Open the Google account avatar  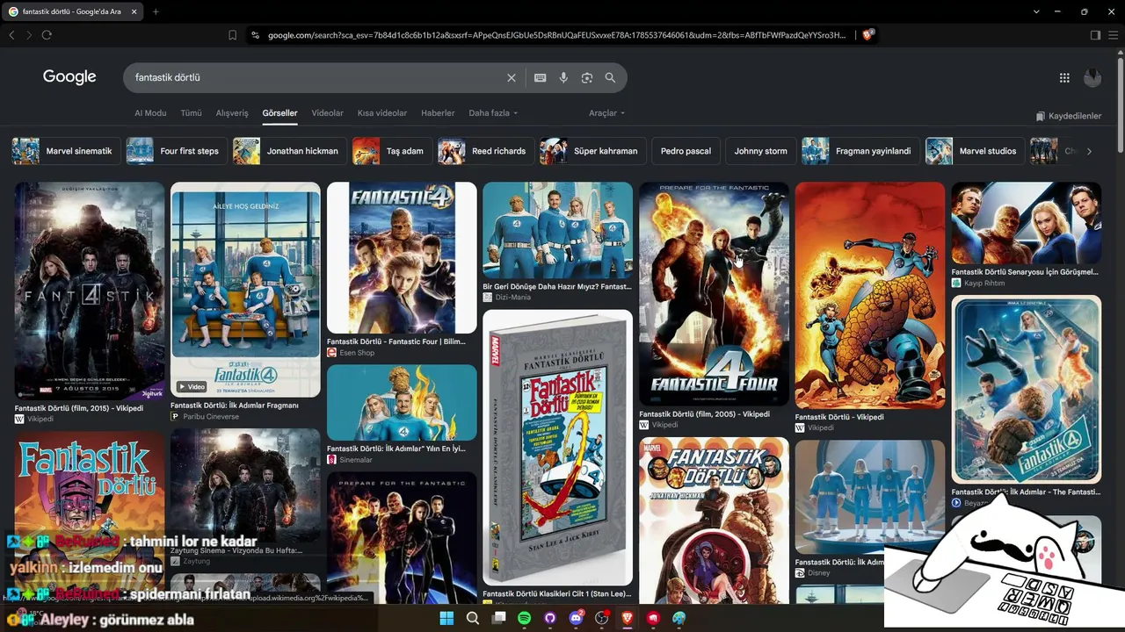coord(1092,77)
